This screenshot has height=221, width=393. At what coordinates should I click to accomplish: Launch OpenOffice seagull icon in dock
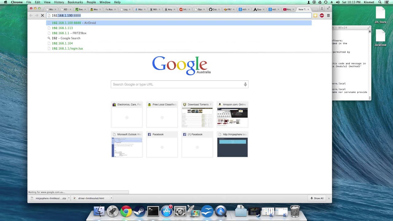pyautogui.click(x=207, y=211)
